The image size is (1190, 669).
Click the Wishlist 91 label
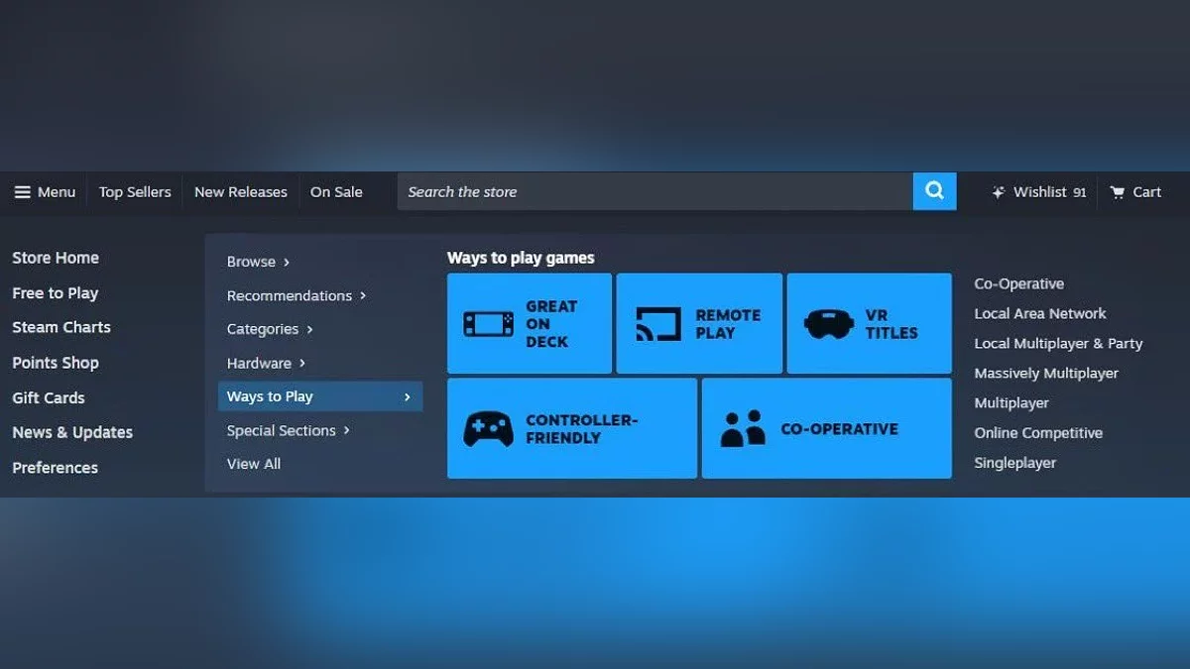coord(1050,192)
